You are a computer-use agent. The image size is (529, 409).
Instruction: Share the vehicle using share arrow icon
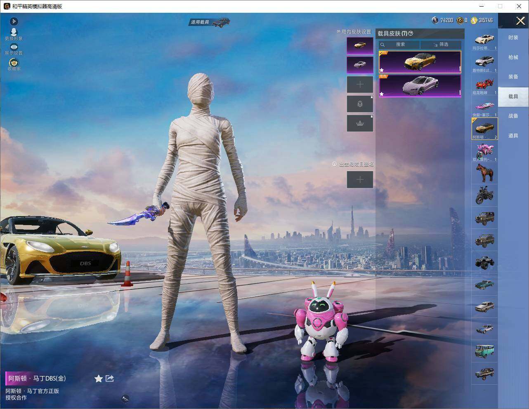pos(110,378)
